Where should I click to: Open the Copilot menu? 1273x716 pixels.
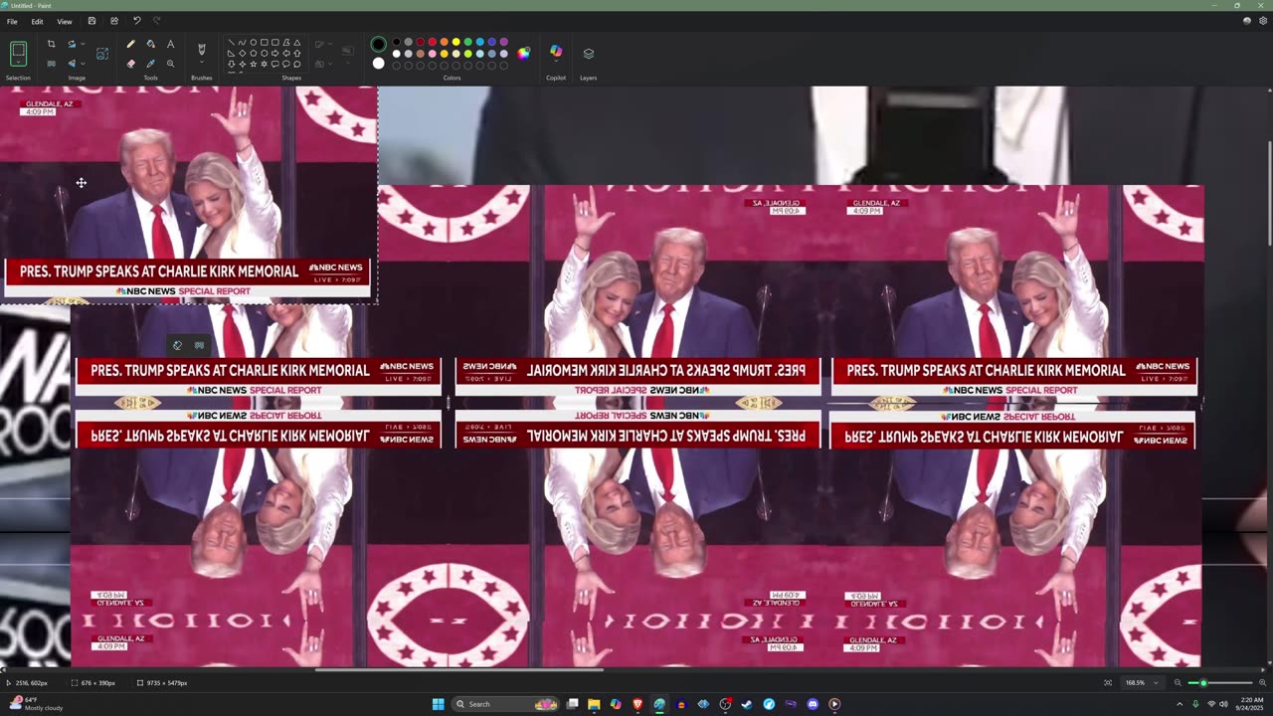pyautogui.click(x=556, y=52)
